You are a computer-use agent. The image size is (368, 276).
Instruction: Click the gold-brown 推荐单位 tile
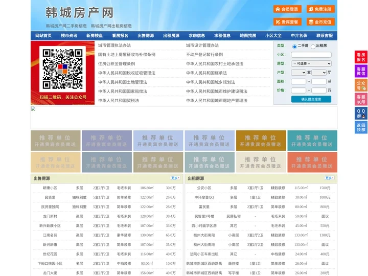[261, 141]
